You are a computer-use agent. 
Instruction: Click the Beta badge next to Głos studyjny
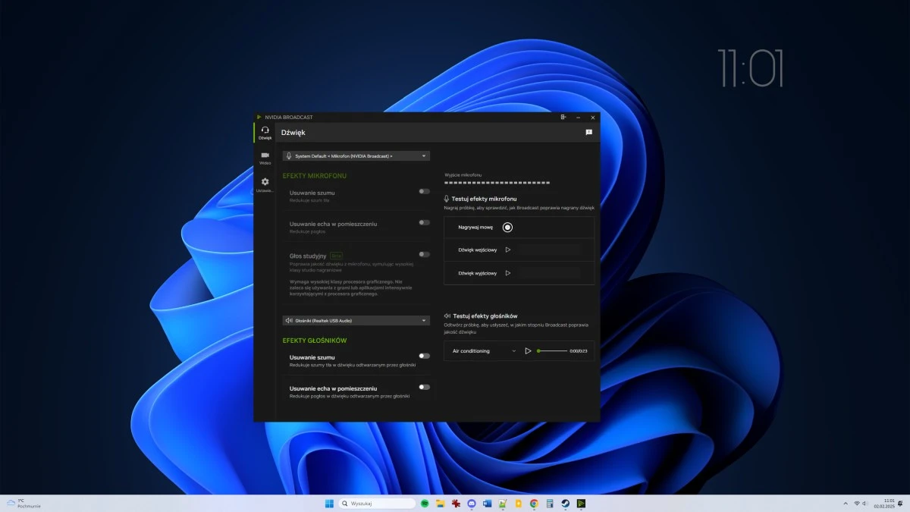point(337,256)
